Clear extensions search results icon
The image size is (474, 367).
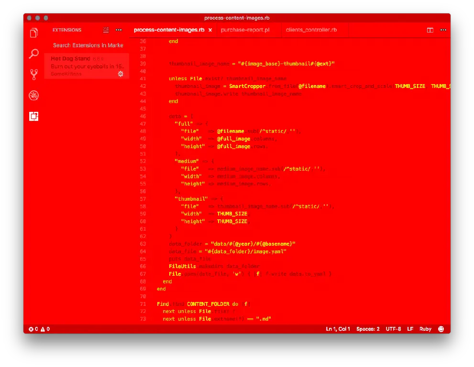click(x=106, y=30)
